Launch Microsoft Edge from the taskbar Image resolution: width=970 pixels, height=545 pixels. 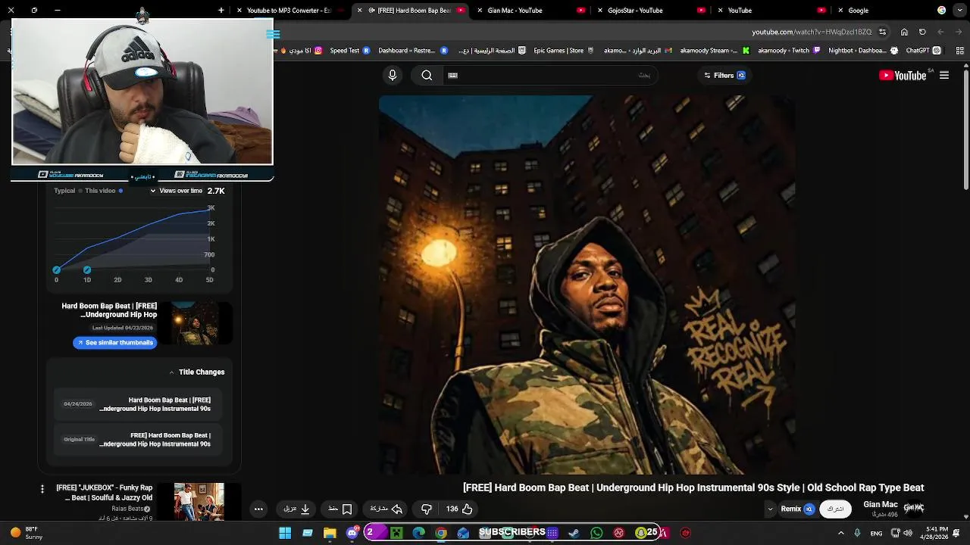pos(419,533)
